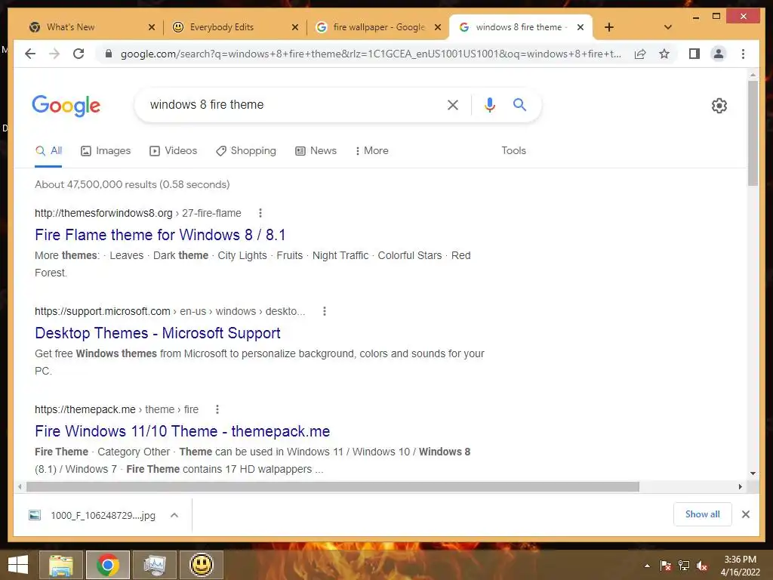The image size is (773, 580).
Task: Click the page scroll down arrow
Action: click(x=753, y=473)
